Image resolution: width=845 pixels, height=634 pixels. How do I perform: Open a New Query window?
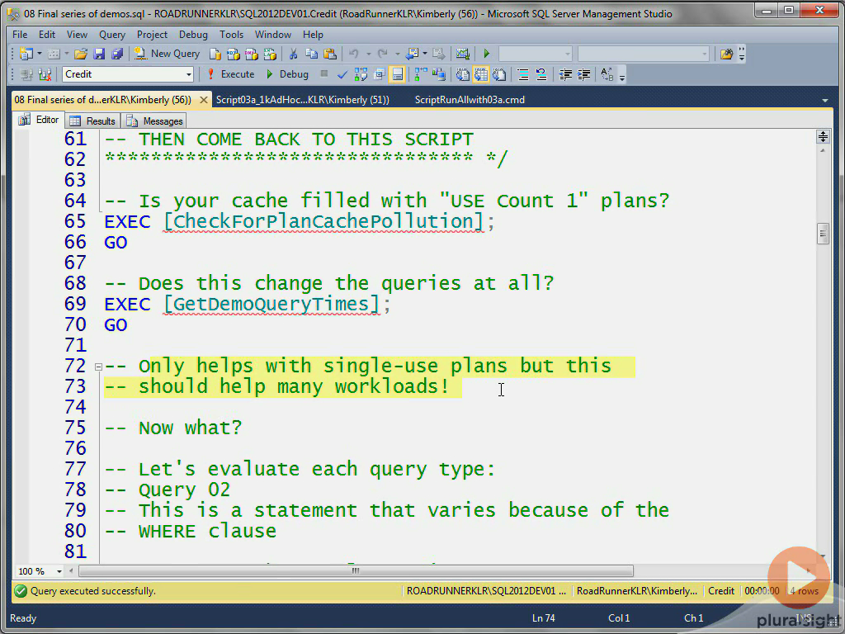(165, 54)
